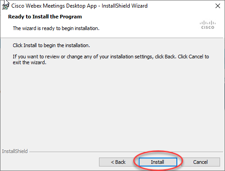
Task: Click the 'exit the wizard.' text line
Action: [x=29, y=62]
